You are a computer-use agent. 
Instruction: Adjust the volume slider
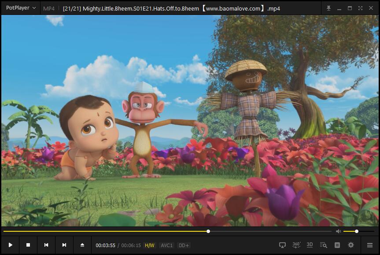[x=359, y=231]
